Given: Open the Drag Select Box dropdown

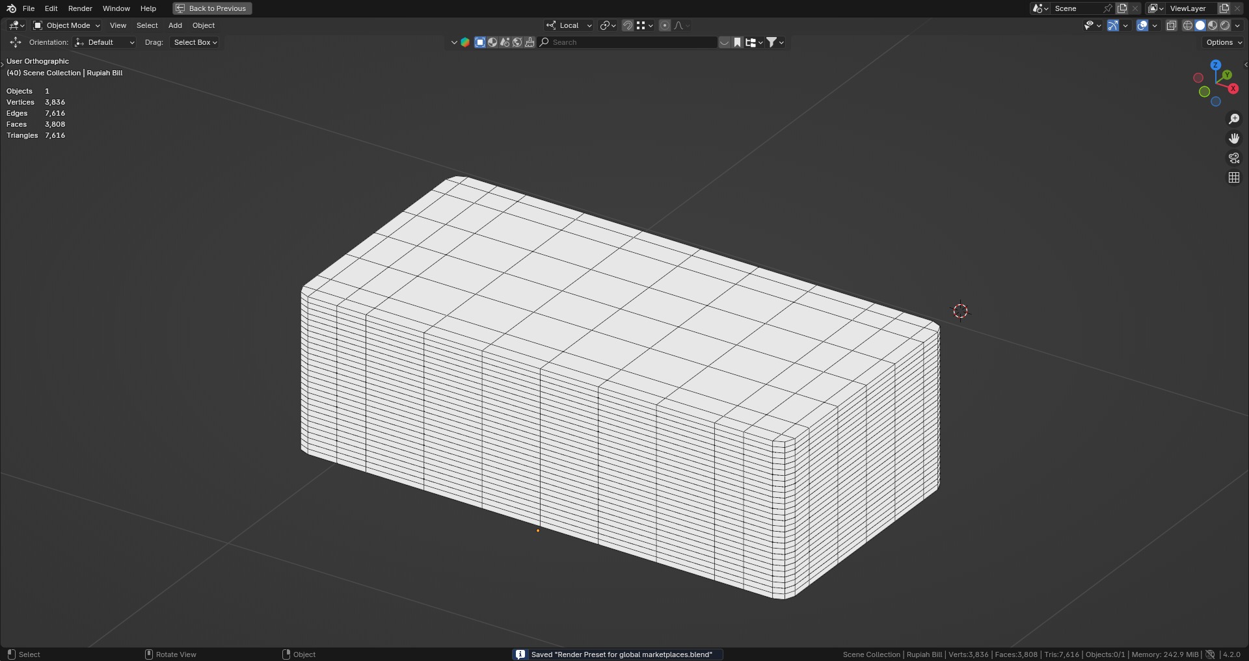Looking at the screenshot, I should (x=195, y=42).
